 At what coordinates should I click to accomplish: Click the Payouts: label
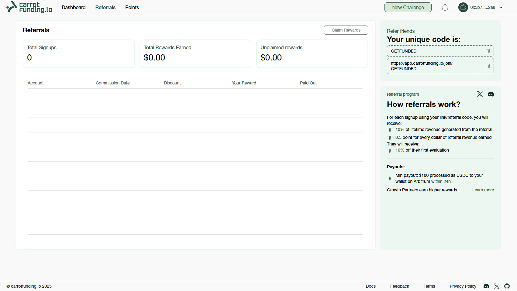[x=395, y=167]
